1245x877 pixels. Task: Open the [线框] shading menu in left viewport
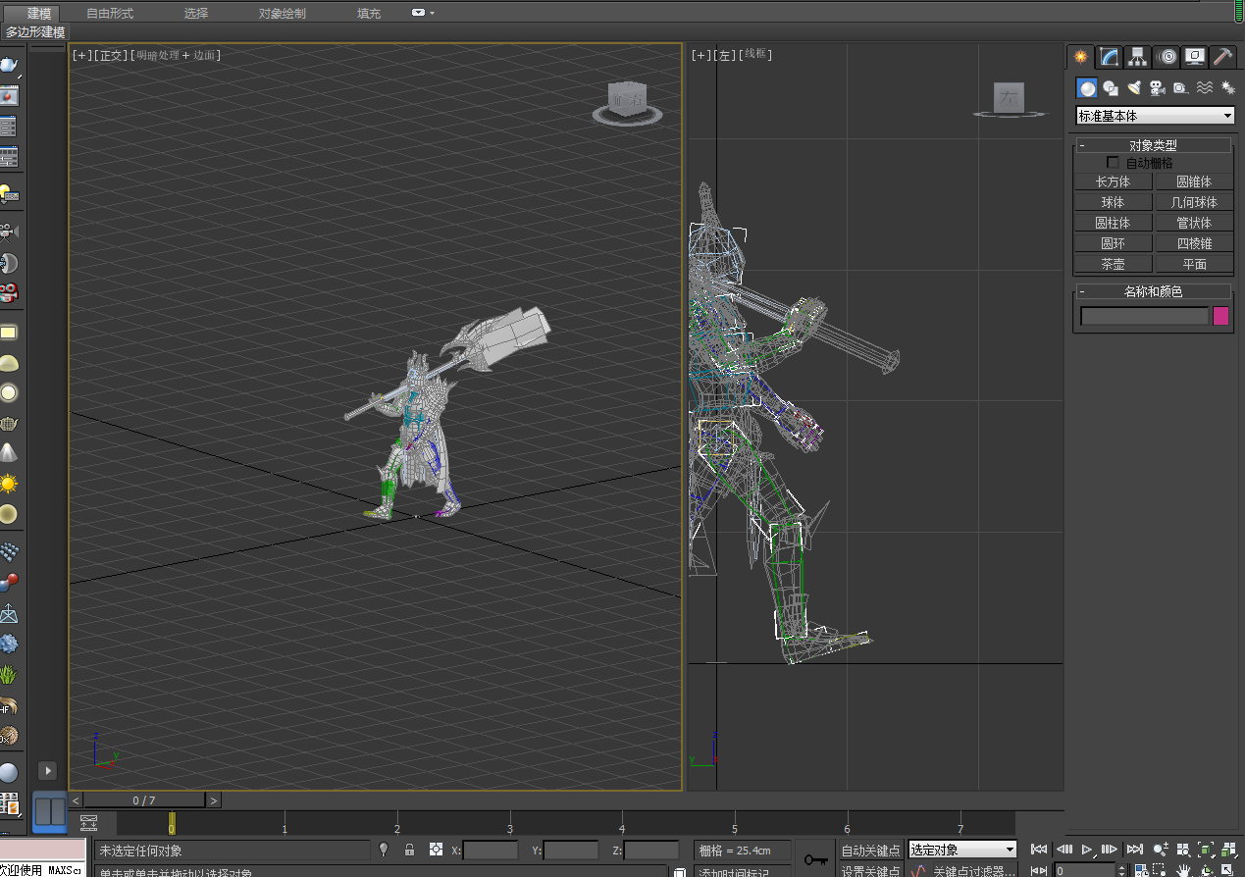point(756,55)
